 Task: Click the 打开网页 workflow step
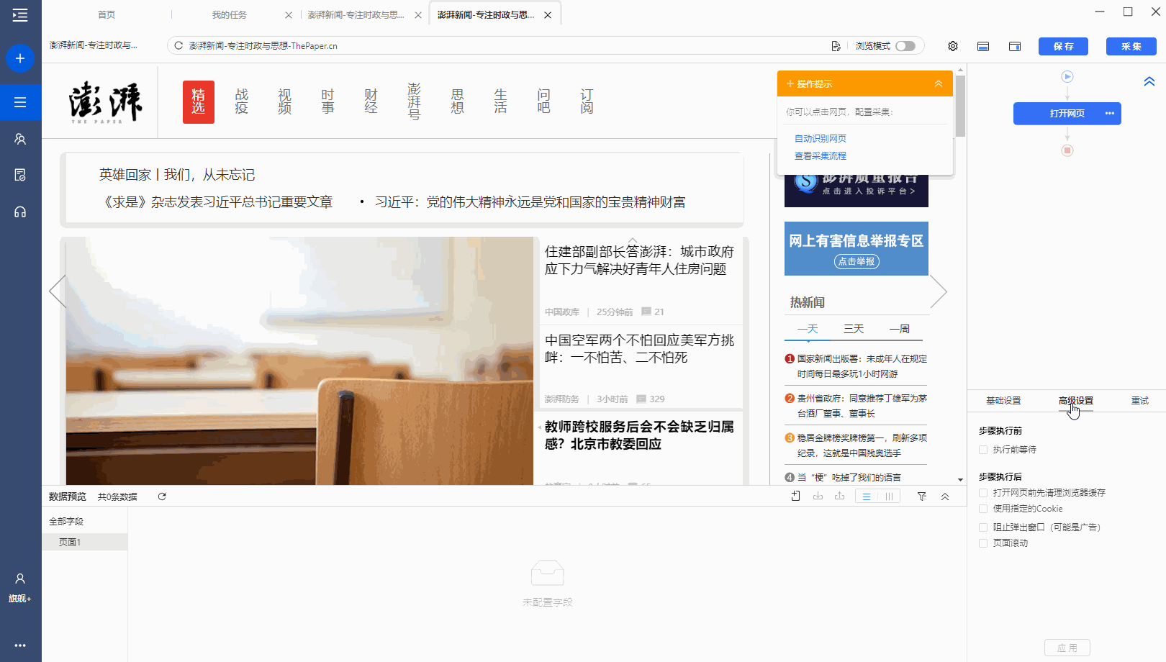pos(1067,114)
